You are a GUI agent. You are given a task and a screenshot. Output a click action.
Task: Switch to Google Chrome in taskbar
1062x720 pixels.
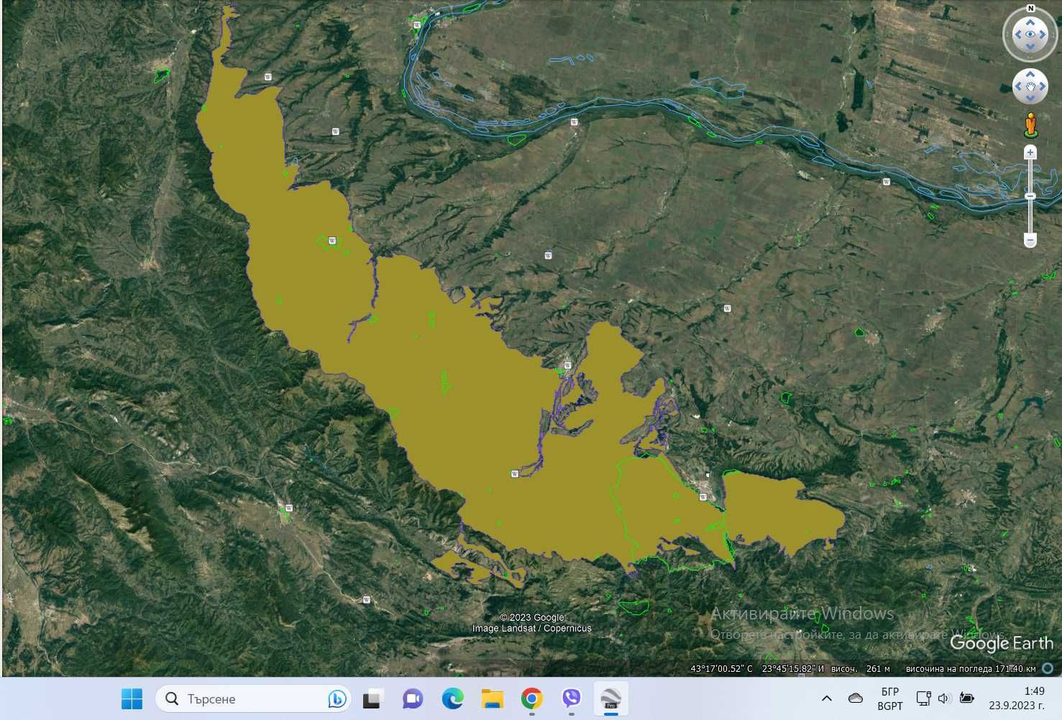click(531, 698)
